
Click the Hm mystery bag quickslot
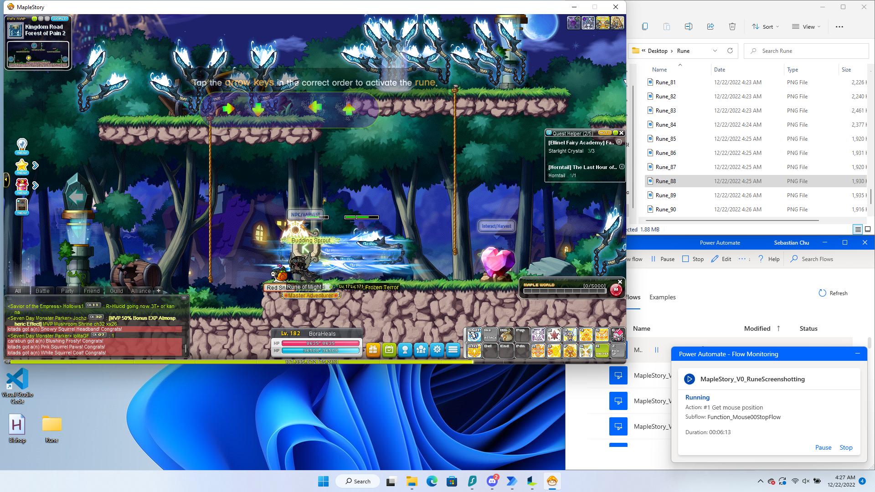[506, 335]
